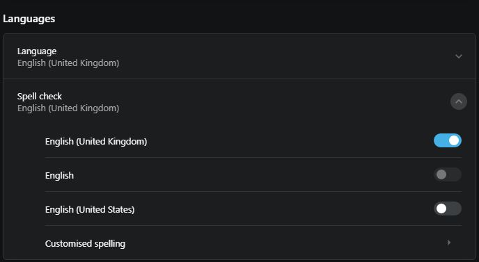Viewport: 479px width, 262px height.
Task: Click the grey knob of English switch
Action: [x=441, y=174]
